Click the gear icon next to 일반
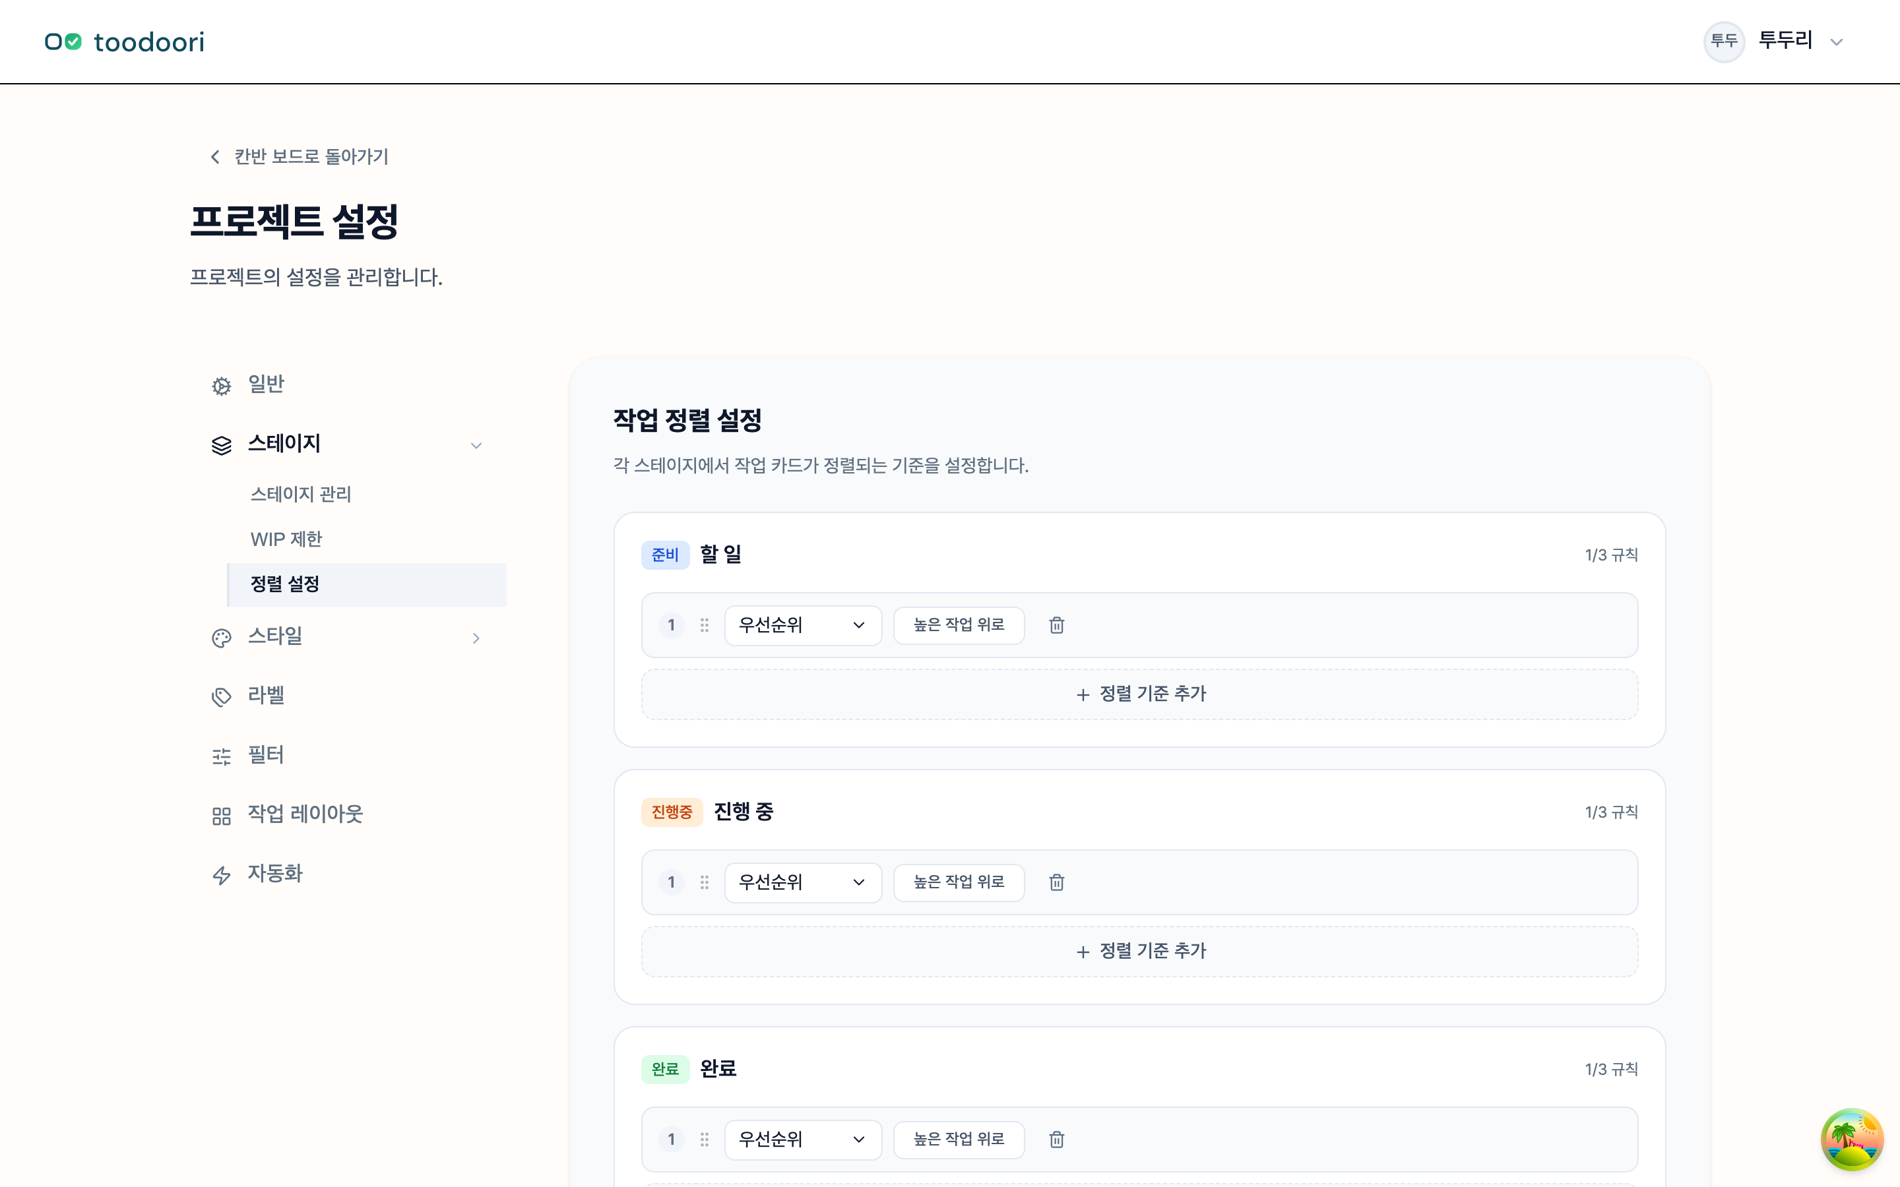Image resolution: width=1900 pixels, height=1187 pixels. click(x=222, y=386)
